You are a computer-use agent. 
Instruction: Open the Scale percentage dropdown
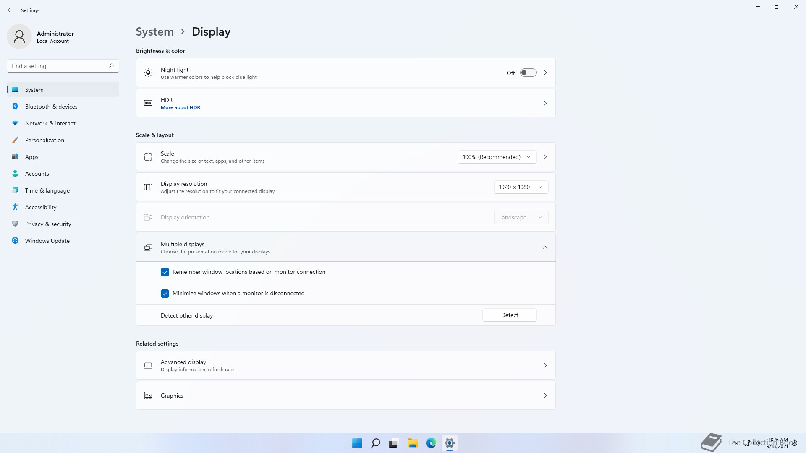pyautogui.click(x=497, y=157)
